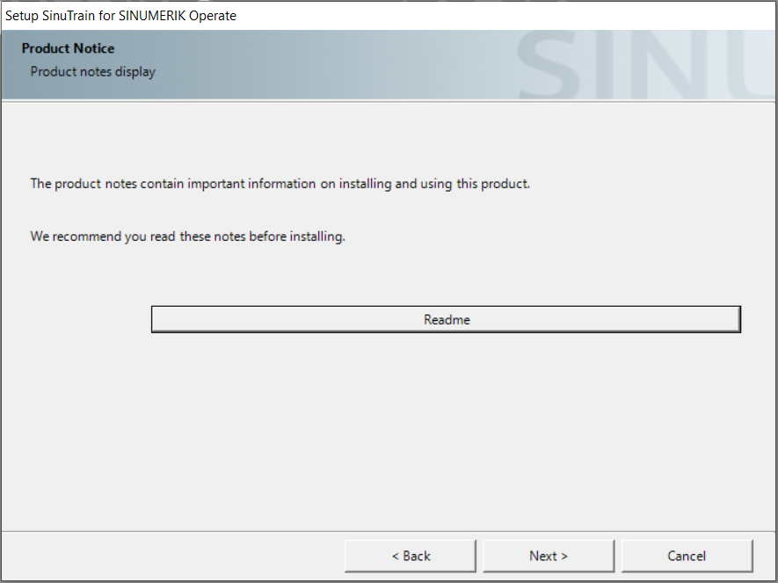Continue setup with Next button
The height and width of the screenshot is (583, 778).
(x=549, y=556)
